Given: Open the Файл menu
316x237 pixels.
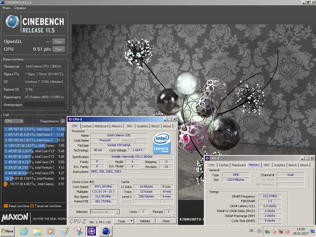Looking at the screenshot, I should tap(7, 8).
